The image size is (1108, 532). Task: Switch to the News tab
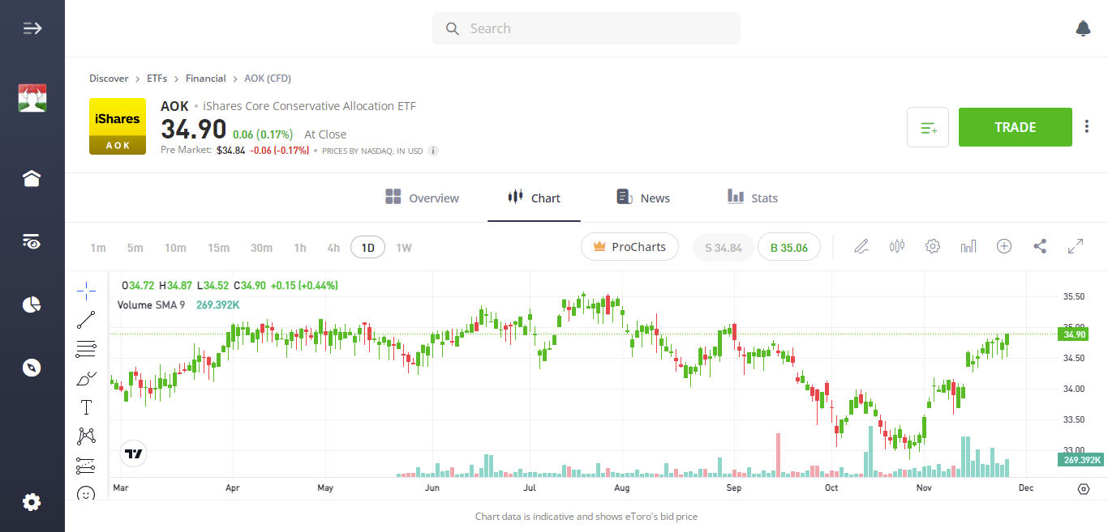pos(642,198)
